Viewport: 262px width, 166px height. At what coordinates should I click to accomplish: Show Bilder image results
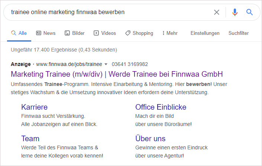click(x=75, y=33)
